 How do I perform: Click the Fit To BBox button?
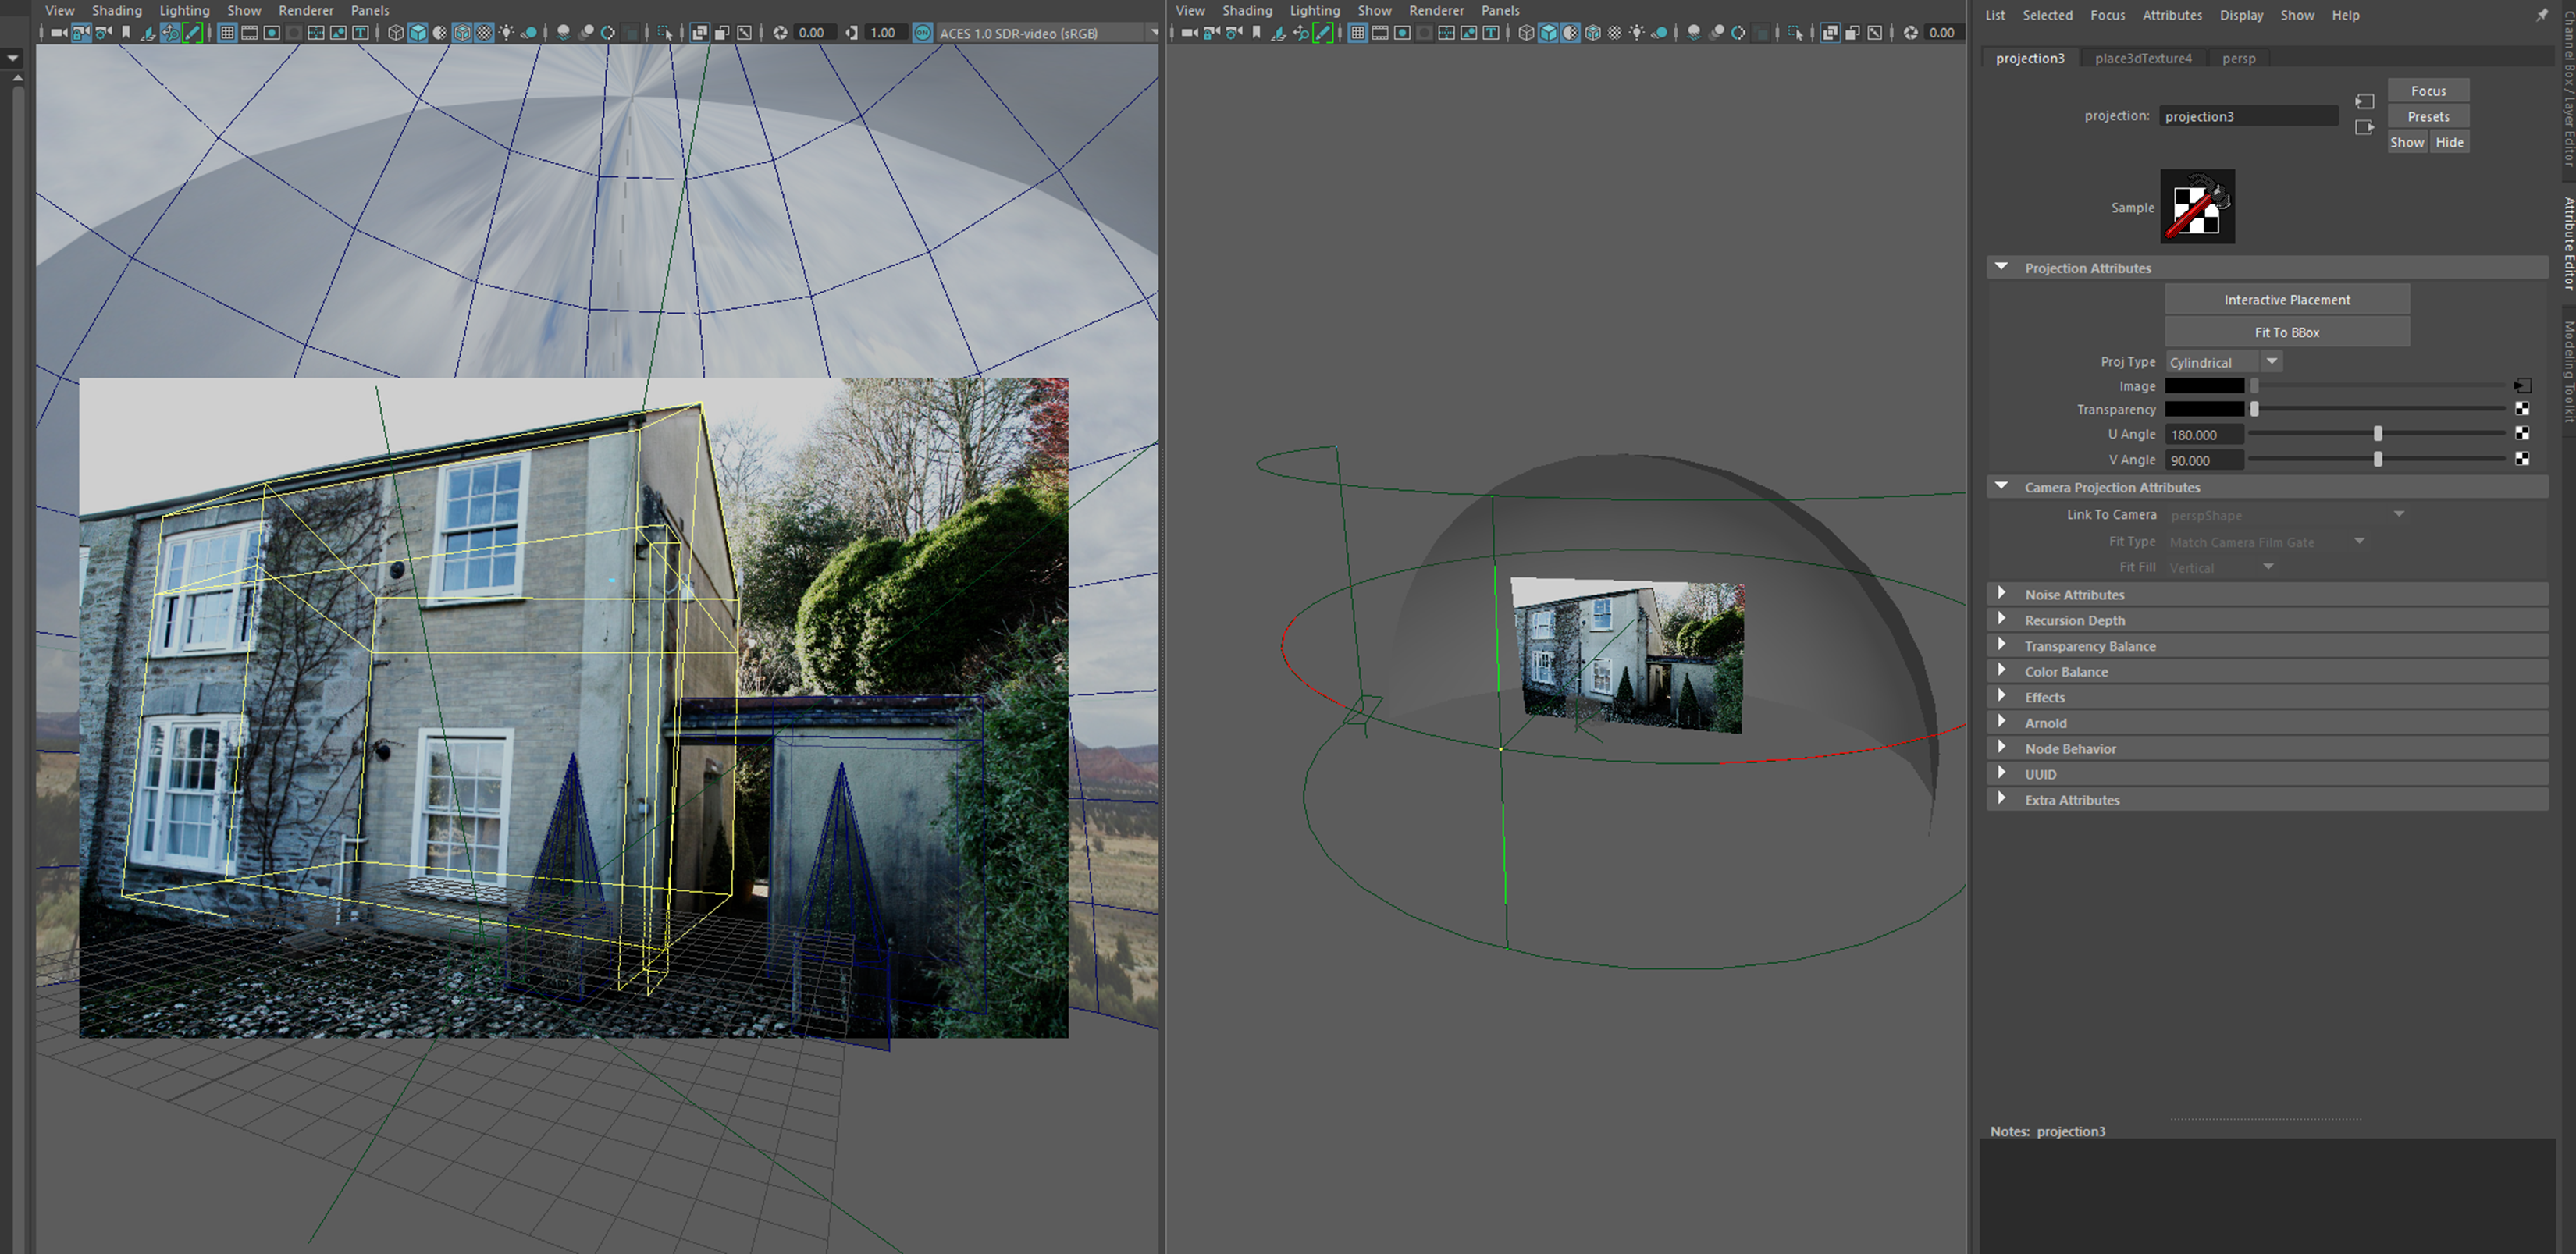point(2286,332)
